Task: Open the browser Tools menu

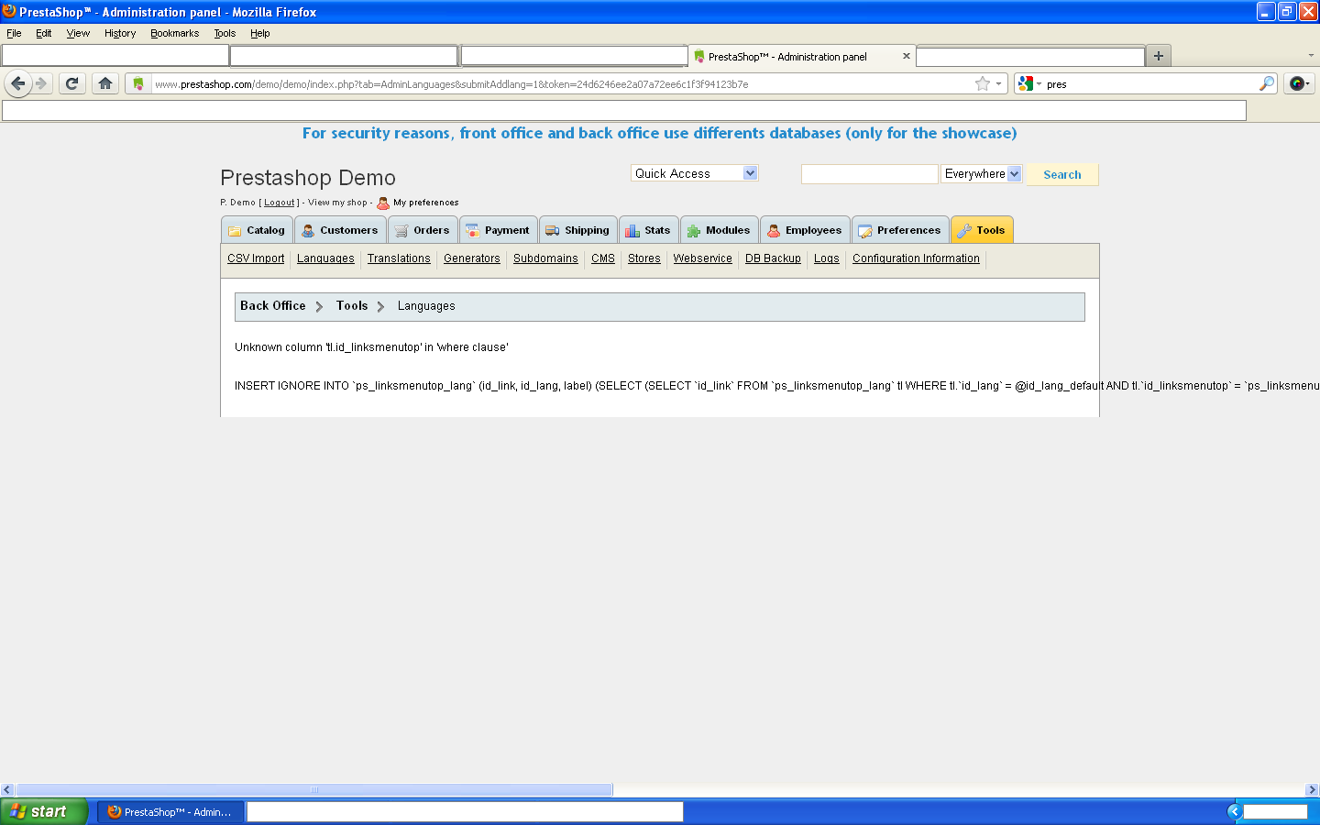Action: pyautogui.click(x=225, y=33)
